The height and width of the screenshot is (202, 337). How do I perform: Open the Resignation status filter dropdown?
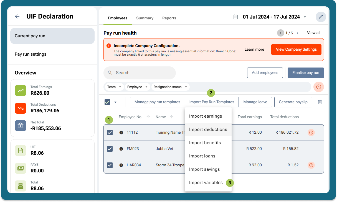coord(170,87)
